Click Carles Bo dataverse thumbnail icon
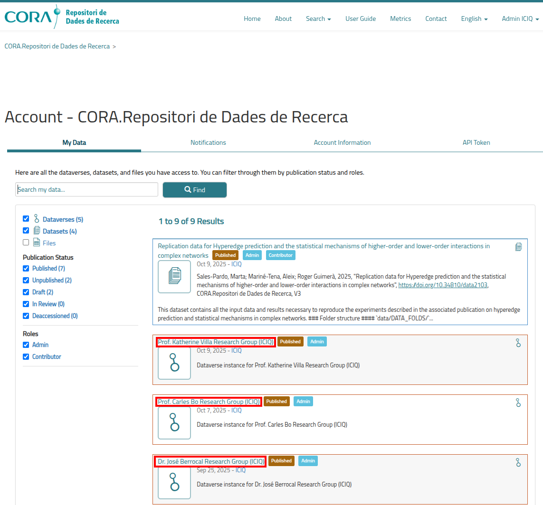The image size is (543, 505). pyautogui.click(x=174, y=422)
